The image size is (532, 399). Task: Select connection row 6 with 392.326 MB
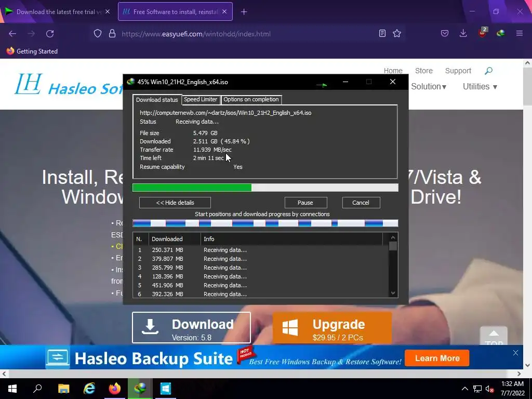point(261,294)
